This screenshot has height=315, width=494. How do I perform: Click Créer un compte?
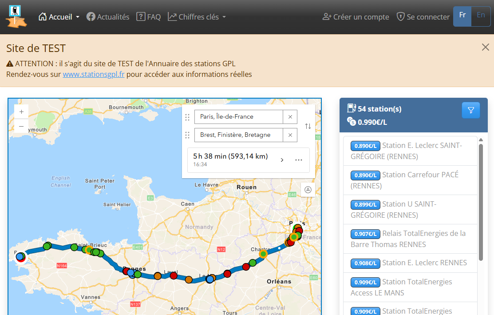coord(356,17)
